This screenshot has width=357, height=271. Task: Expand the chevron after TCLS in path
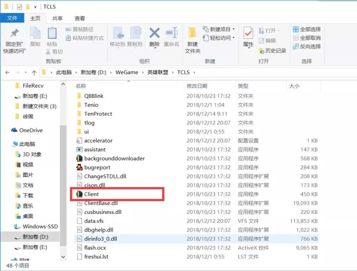194,73
